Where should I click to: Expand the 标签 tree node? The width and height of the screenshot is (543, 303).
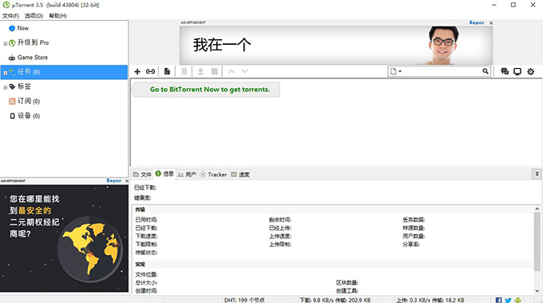pos(5,87)
